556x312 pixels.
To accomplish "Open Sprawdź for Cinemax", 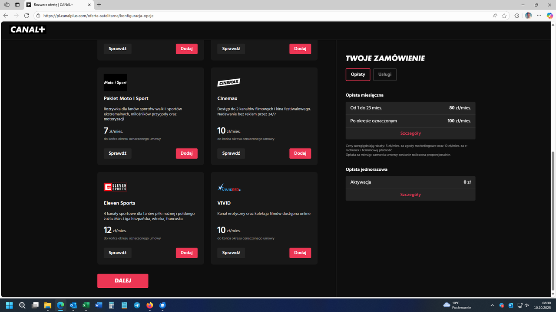I will [x=231, y=153].
